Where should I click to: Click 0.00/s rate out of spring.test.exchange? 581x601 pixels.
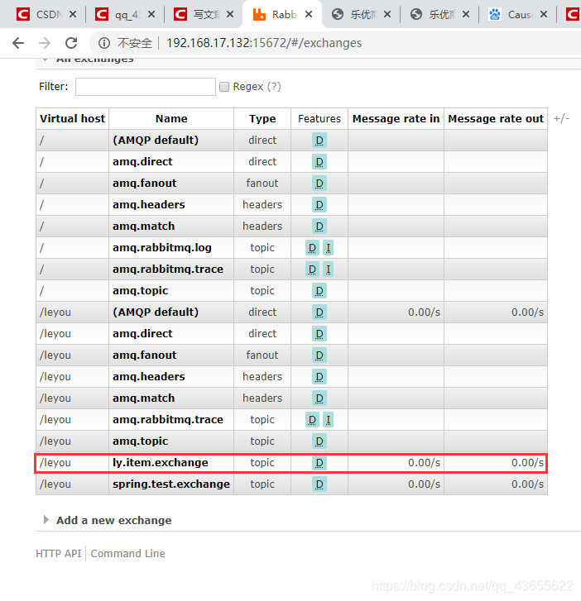point(528,484)
